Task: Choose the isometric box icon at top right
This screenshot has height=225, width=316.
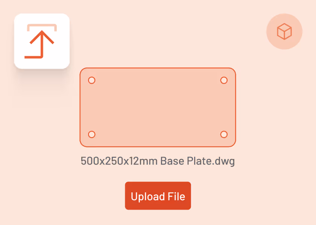Action: [x=284, y=31]
